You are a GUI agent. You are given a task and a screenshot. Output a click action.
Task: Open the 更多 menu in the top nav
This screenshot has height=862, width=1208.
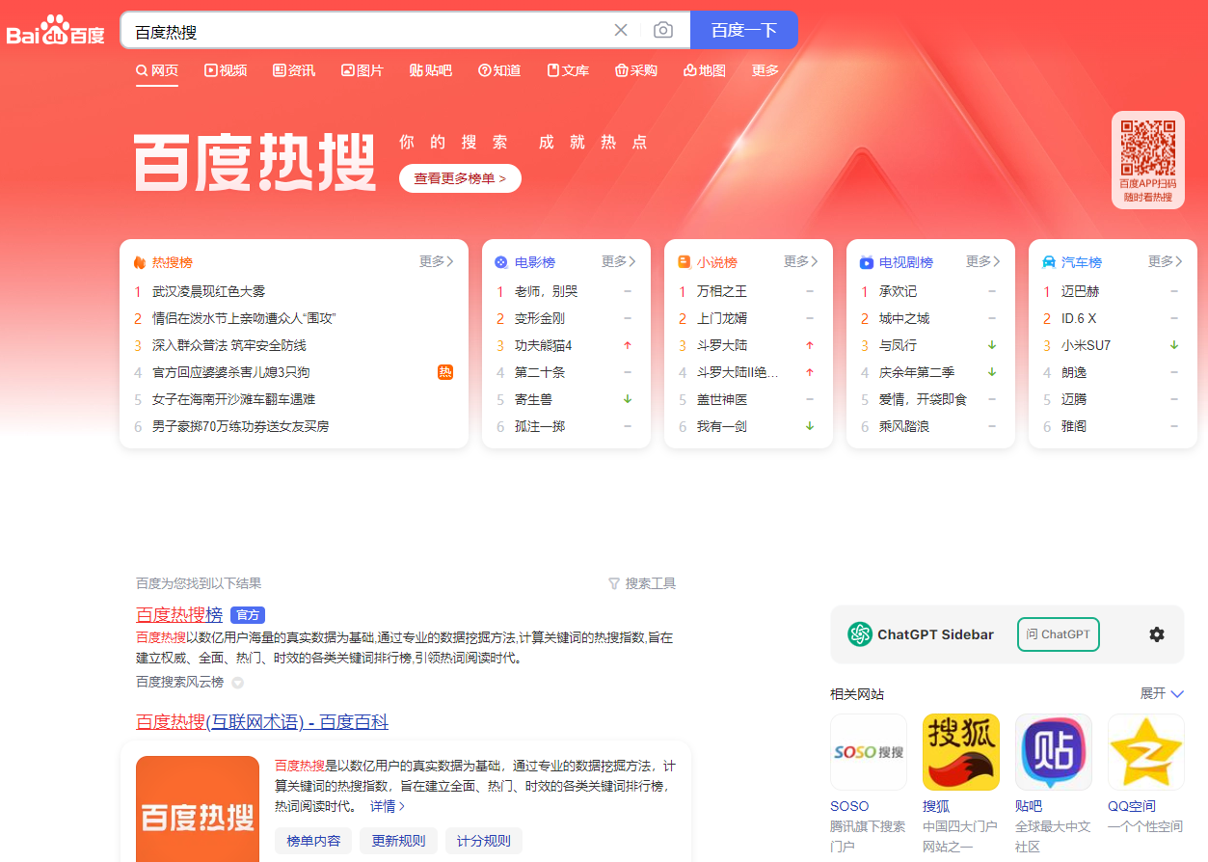pos(765,70)
